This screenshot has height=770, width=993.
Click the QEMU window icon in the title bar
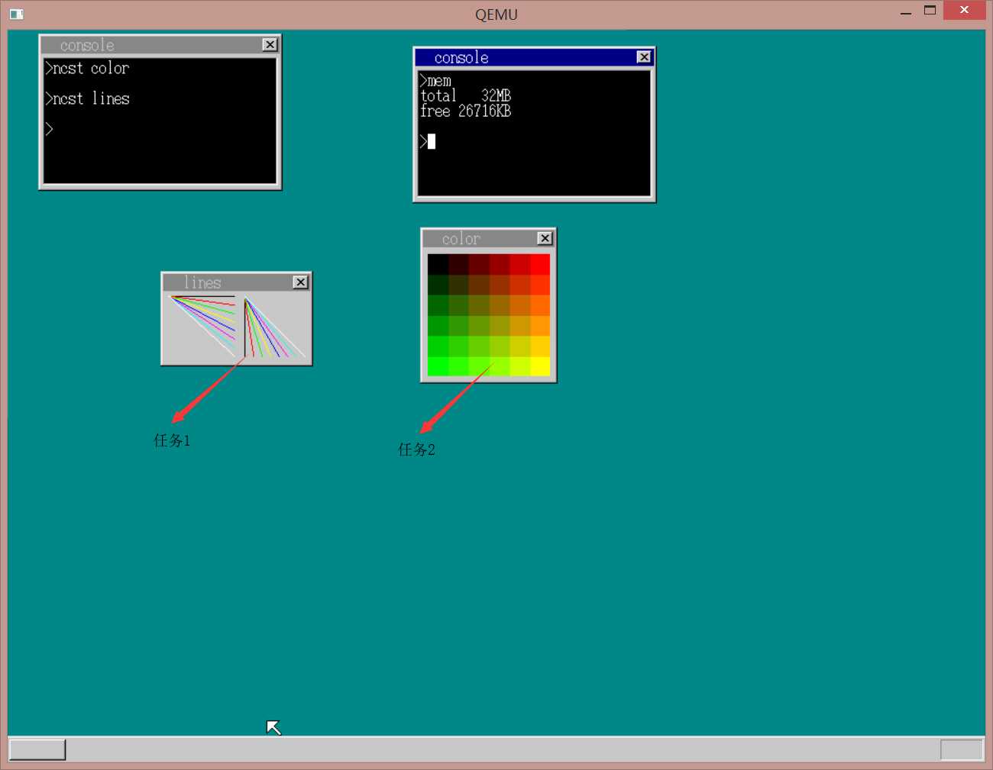coord(17,14)
